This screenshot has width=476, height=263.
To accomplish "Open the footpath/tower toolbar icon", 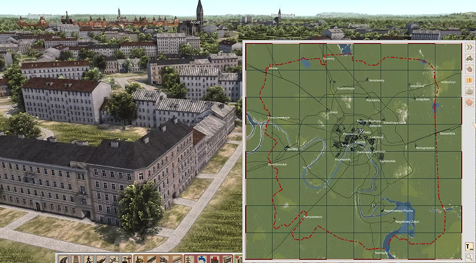I will 76,259.
